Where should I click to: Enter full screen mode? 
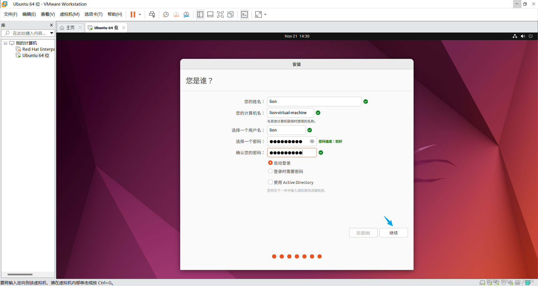pos(221,15)
